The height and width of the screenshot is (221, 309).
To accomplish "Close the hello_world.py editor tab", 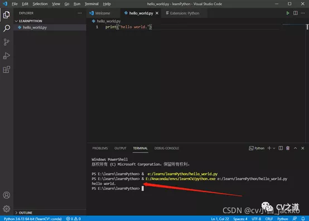I will (x=157, y=13).
